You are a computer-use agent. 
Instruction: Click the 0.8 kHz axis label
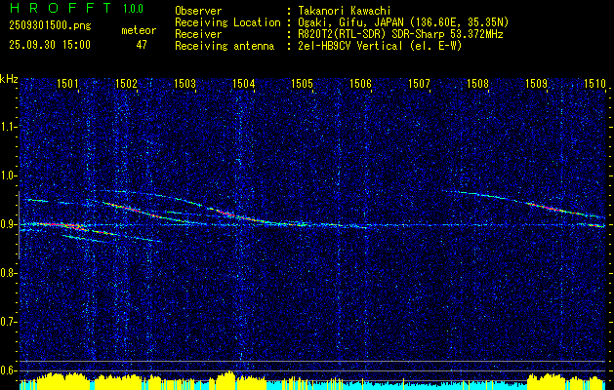8,273
